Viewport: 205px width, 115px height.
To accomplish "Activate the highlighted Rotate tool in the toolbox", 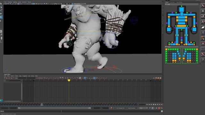I will [x=1, y=17].
